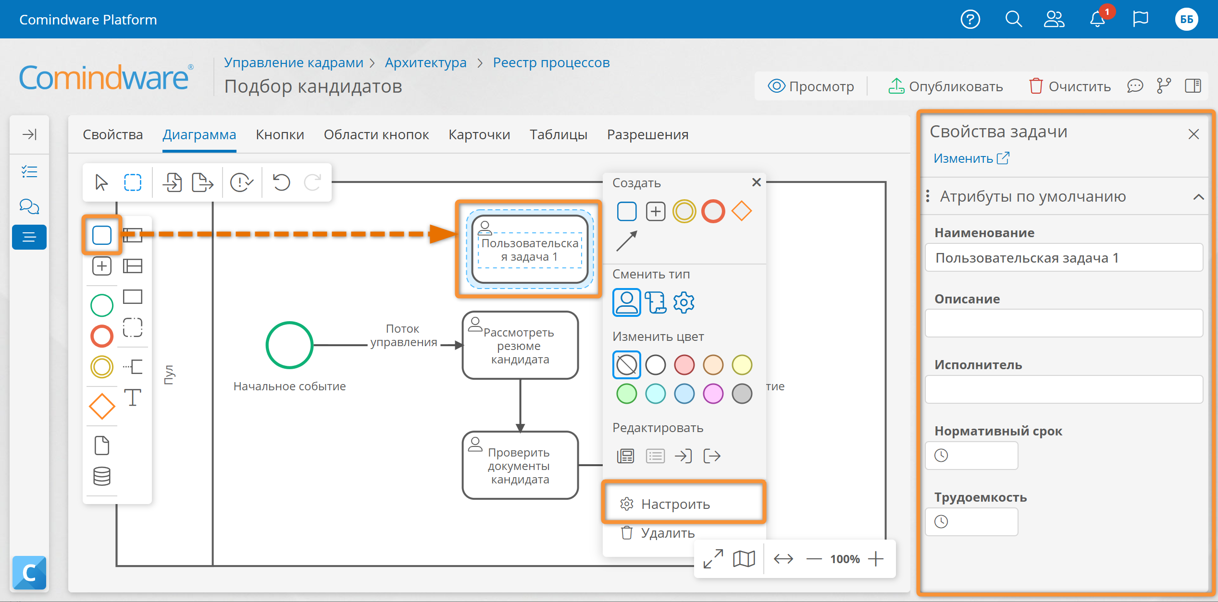Zoom in with the plus button
Image resolution: width=1218 pixels, height=602 pixels.
(x=876, y=559)
